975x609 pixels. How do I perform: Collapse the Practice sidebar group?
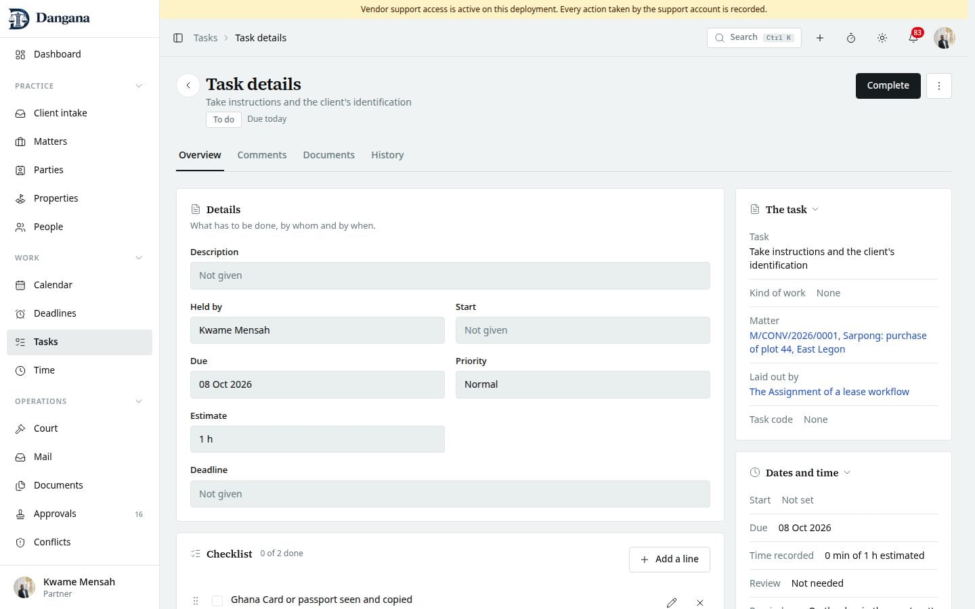(139, 86)
